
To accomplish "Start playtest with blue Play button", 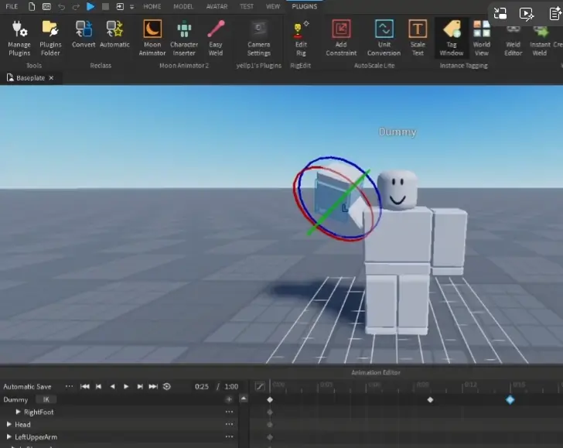I will pyautogui.click(x=90, y=6).
